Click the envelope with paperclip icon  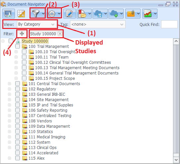(x=133, y=14)
